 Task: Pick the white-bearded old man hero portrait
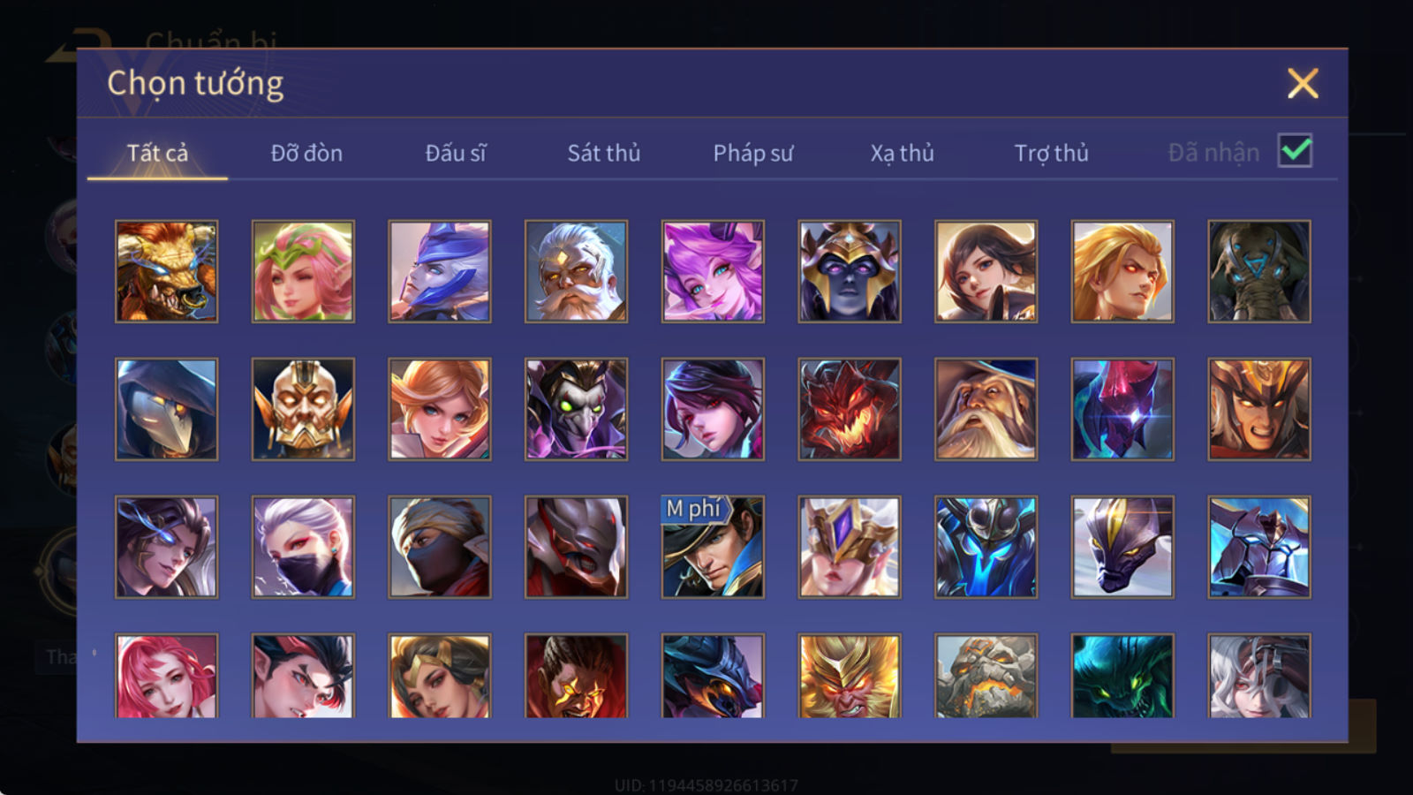click(x=576, y=271)
